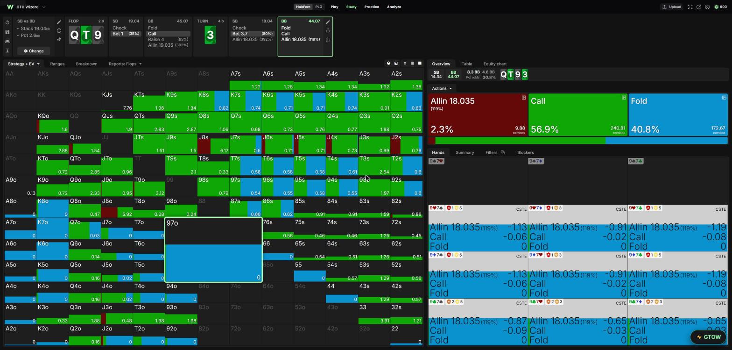Open the Breakdown tab
The image size is (732, 350).
tap(86, 64)
